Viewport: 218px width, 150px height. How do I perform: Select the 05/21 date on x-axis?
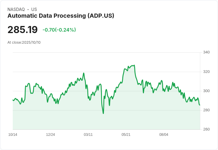click(126, 135)
